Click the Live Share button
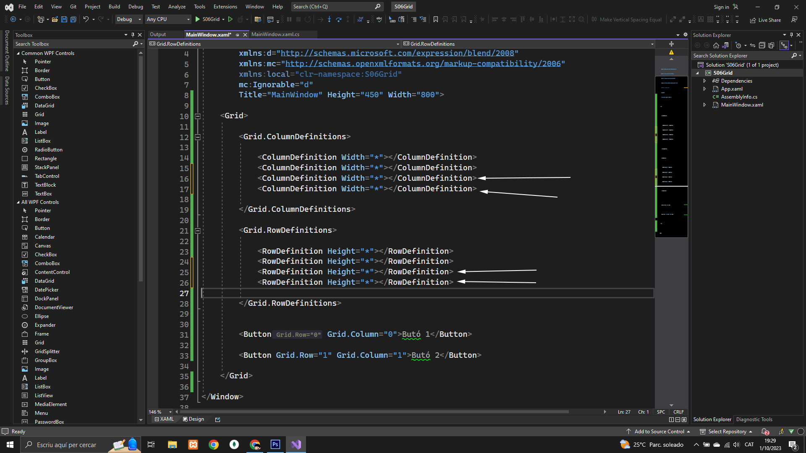The image size is (806, 453). (x=765, y=20)
